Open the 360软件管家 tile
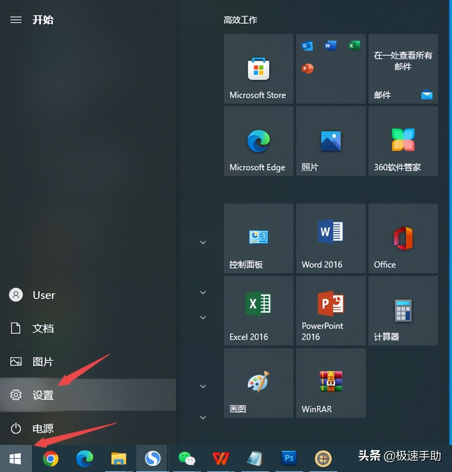The image size is (452, 472). (403, 141)
